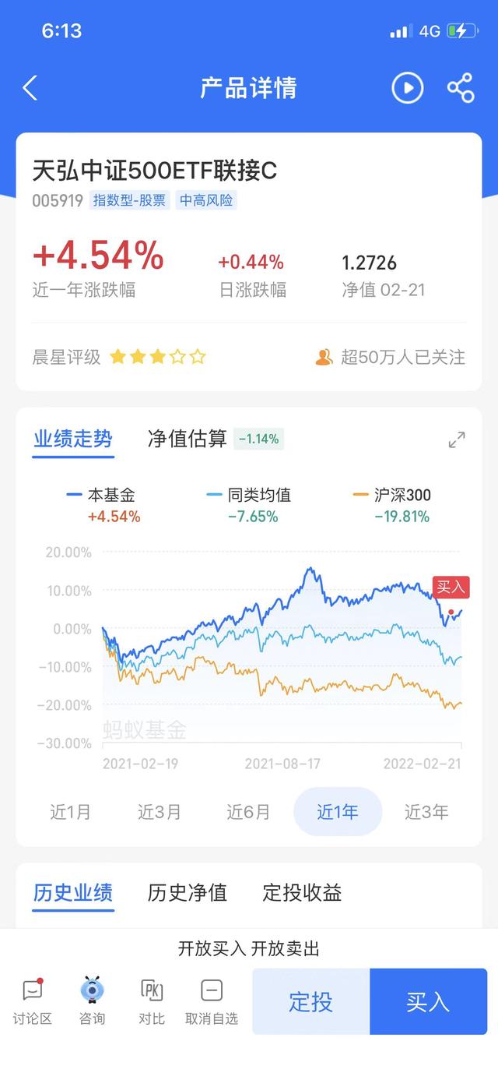
Task: Tap the back arrow icon
Action: pos(30,88)
